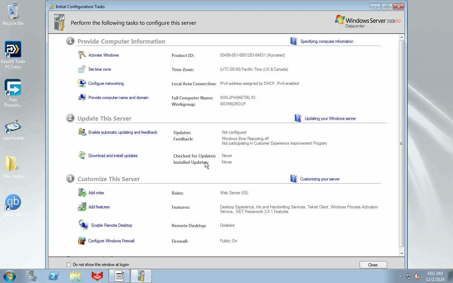Click the WIN-JPH0K6TML1O computer name text

click(x=237, y=98)
